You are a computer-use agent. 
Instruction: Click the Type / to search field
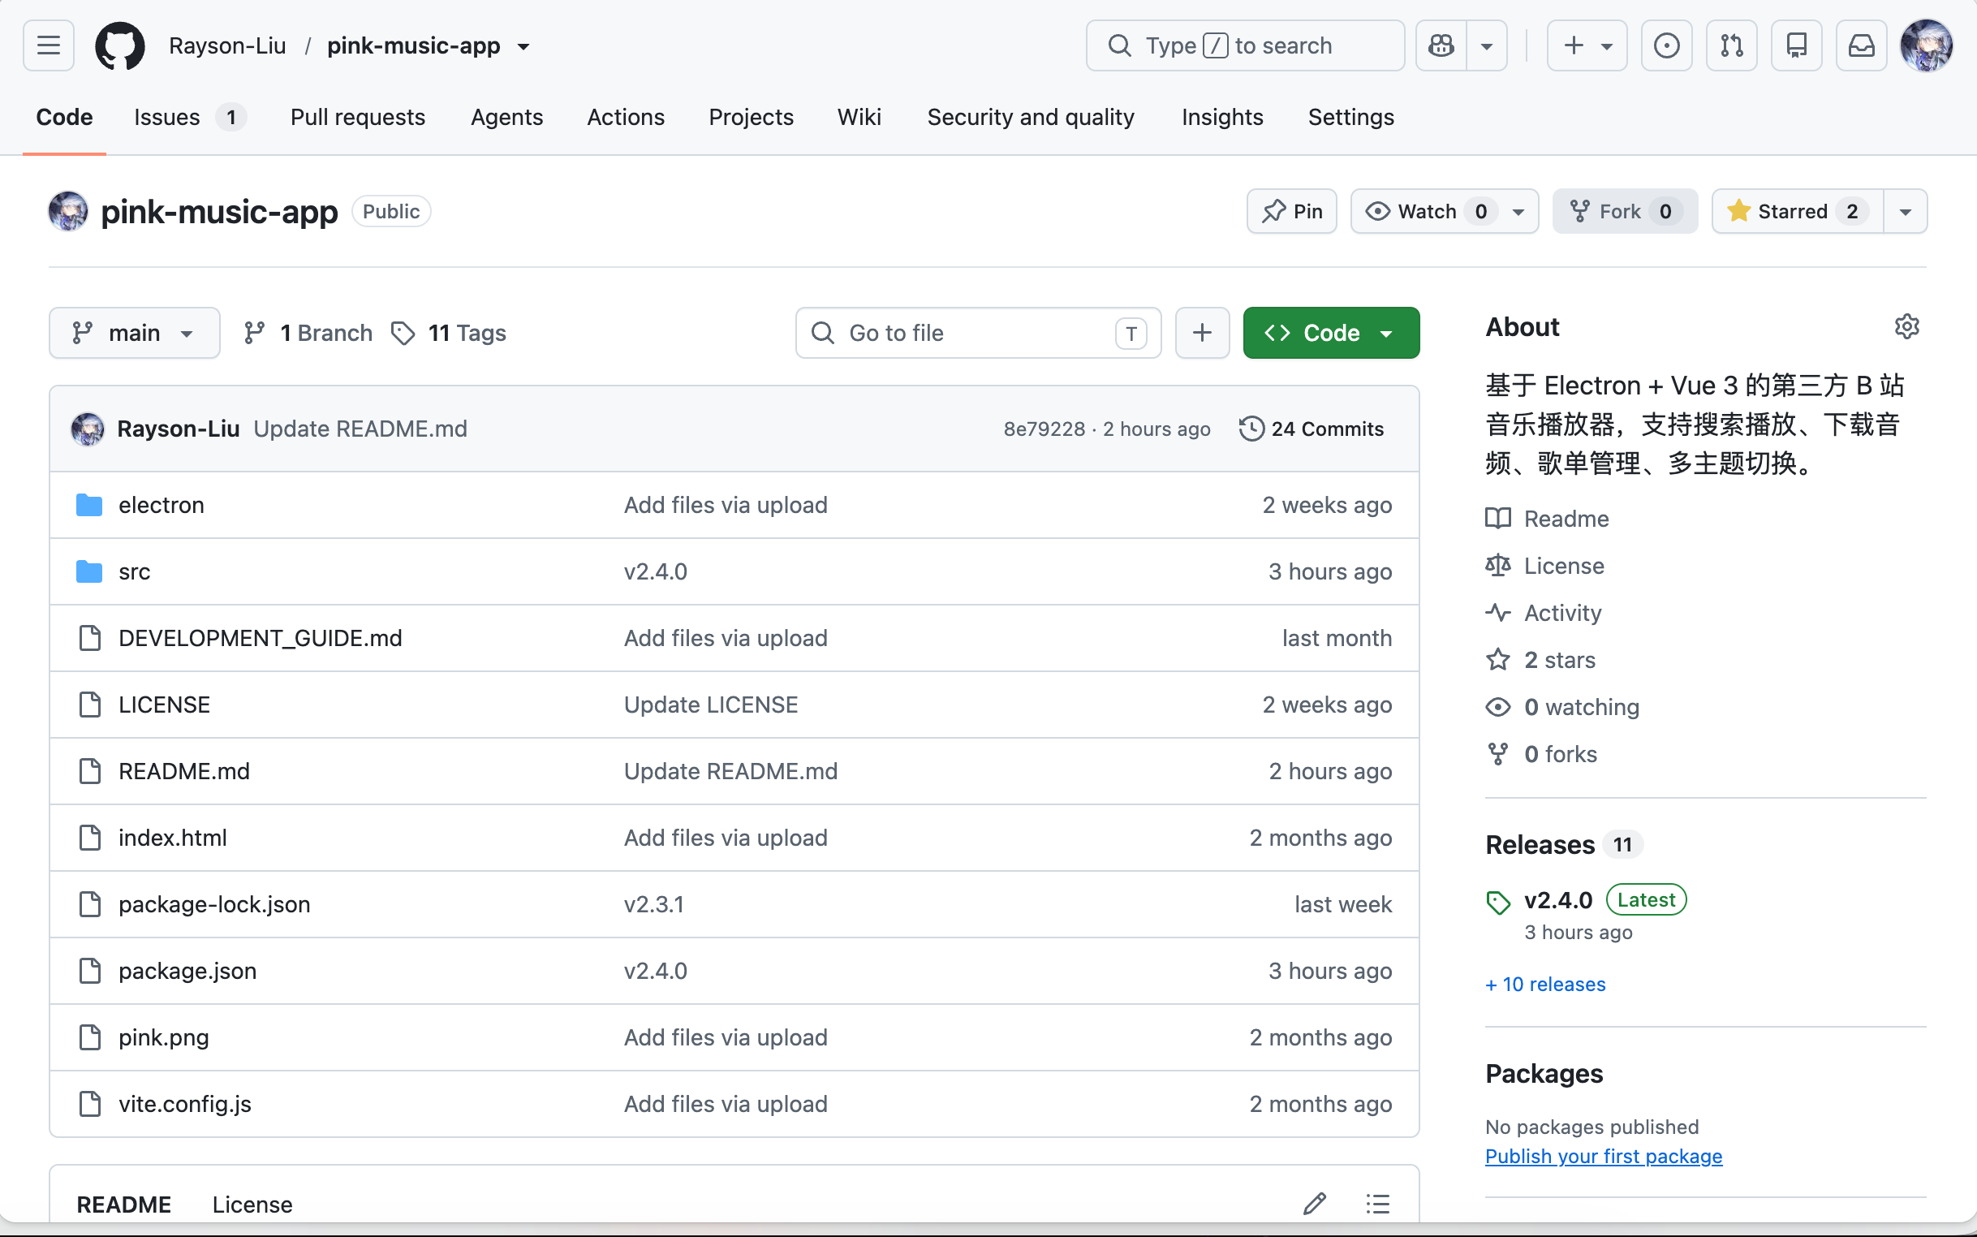point(1245,45)
